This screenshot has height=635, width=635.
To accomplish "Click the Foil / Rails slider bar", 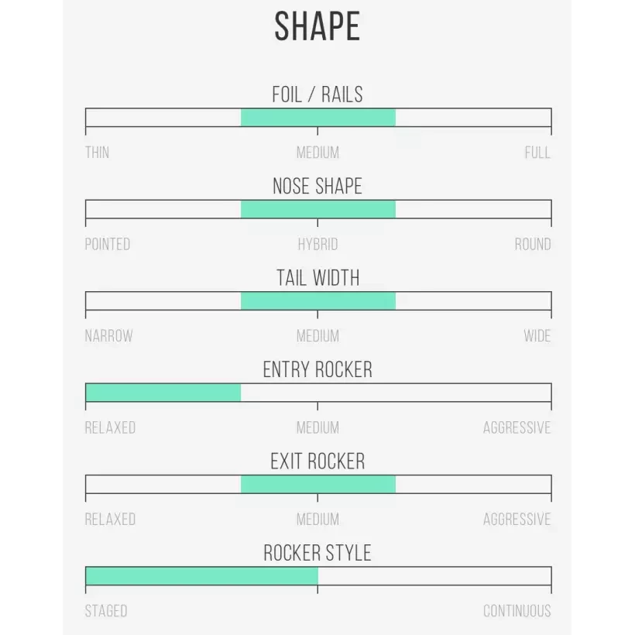I will click(317, 118).
